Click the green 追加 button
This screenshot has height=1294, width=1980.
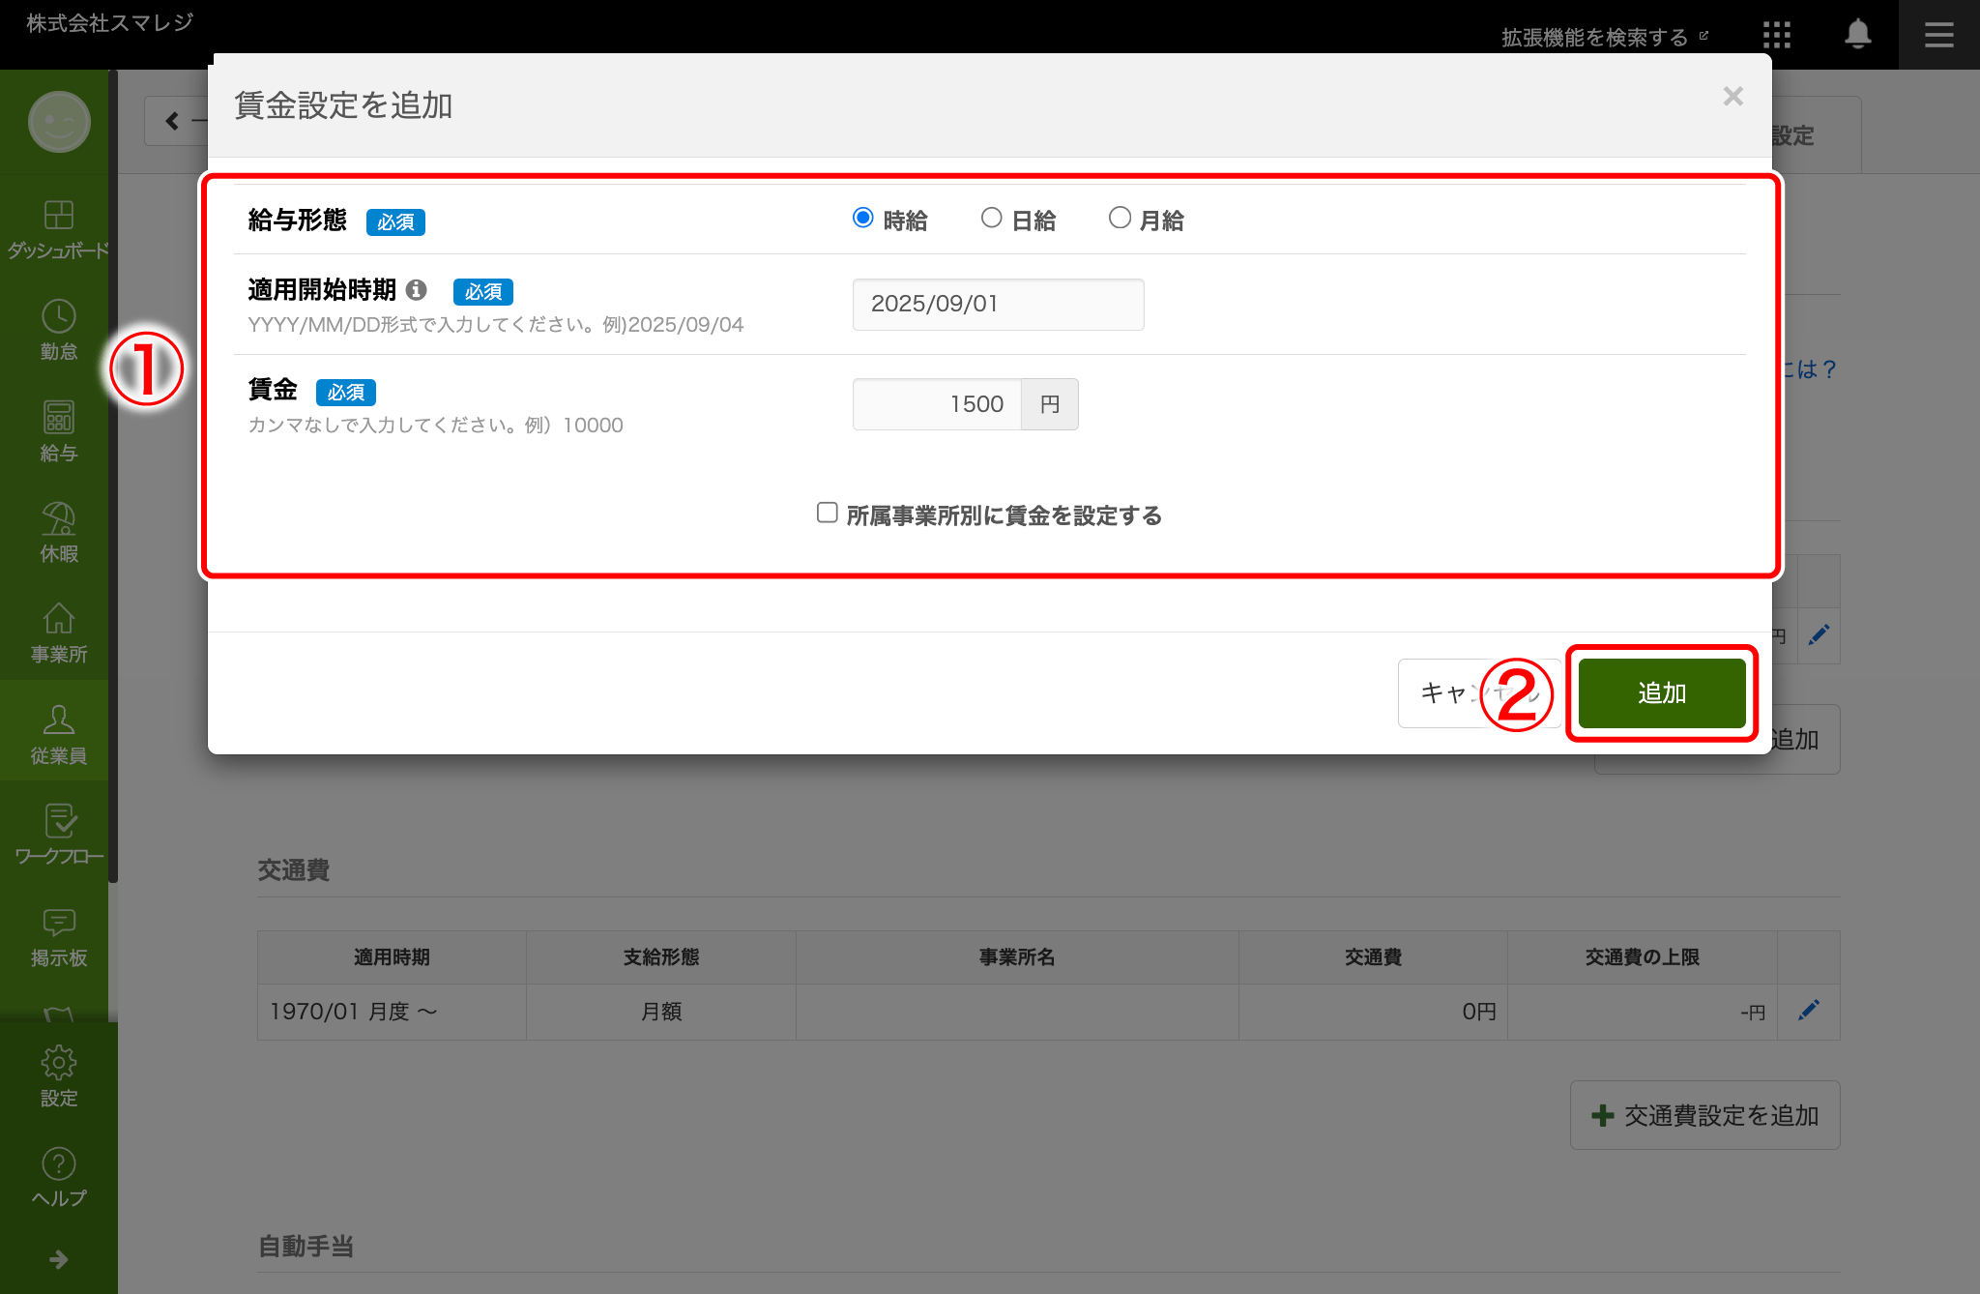coord(1661,693)
